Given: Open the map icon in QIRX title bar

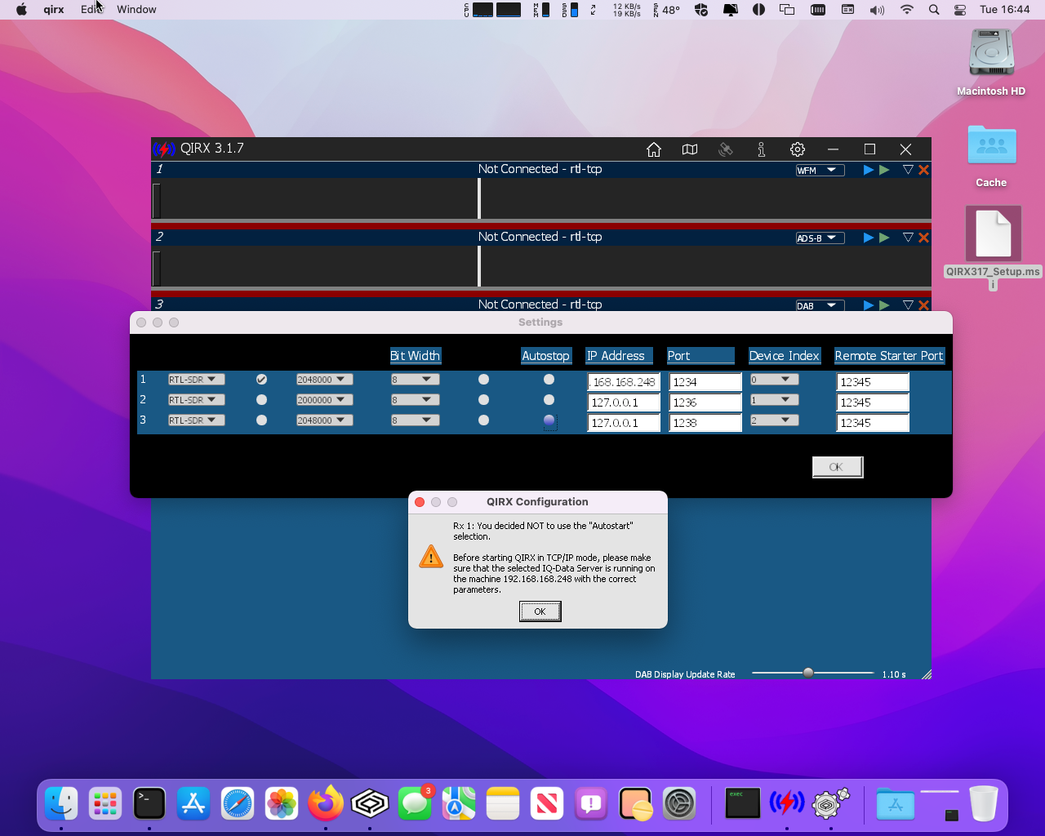Looking at the screenshot, I should (690, 149).
